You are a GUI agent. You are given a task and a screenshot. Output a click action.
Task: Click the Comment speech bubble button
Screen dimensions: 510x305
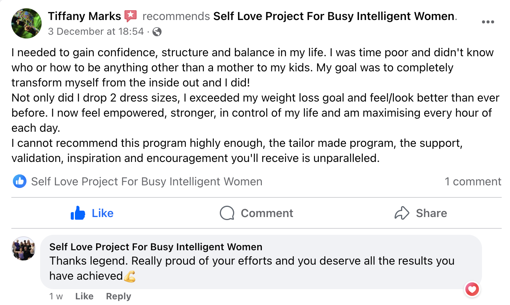(257, 213)
